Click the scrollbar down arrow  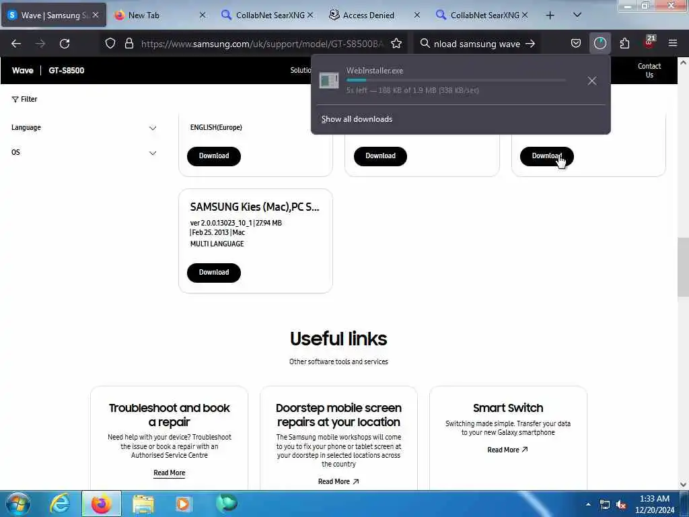click(683, 485)
